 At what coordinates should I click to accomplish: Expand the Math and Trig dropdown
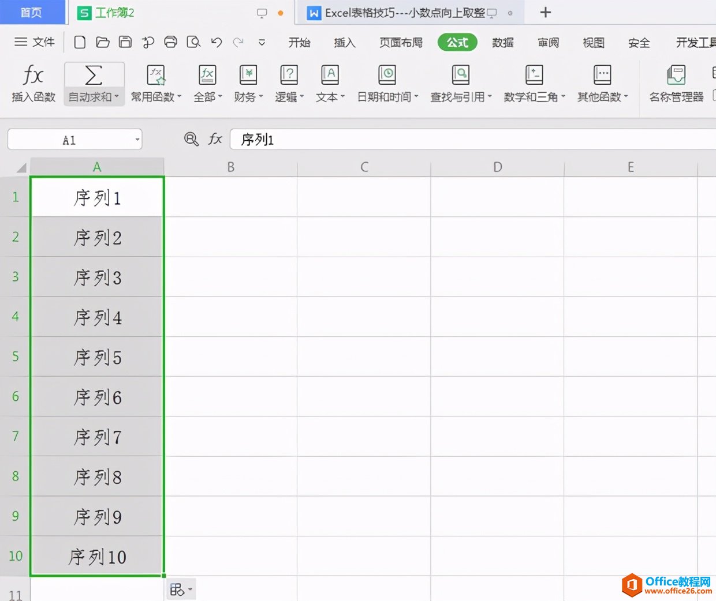pyautogui.click(x=563, y=97)
